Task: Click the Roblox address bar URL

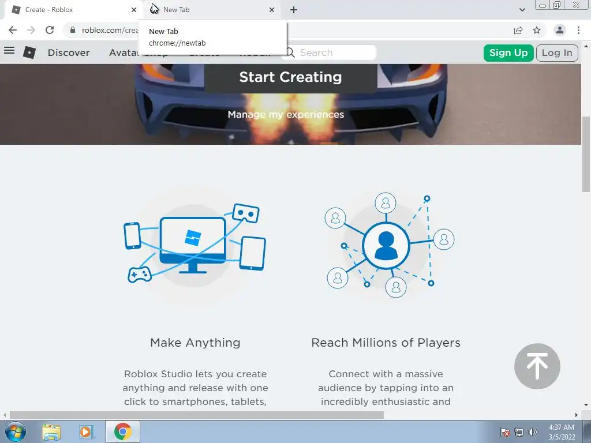Action: click(x=109, y=30)
